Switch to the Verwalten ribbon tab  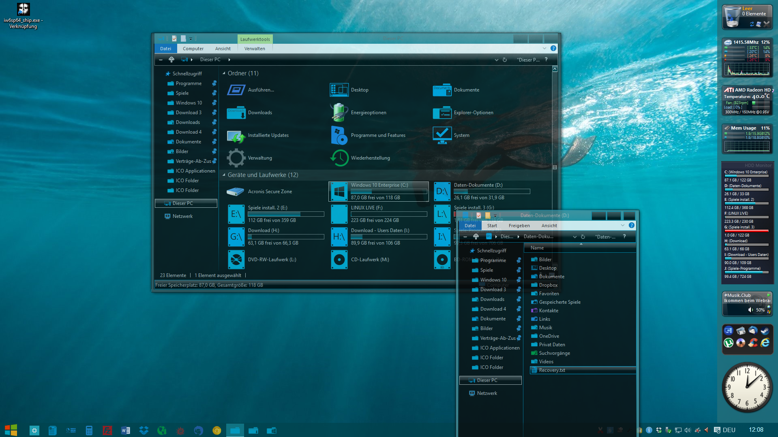point(255,49)
